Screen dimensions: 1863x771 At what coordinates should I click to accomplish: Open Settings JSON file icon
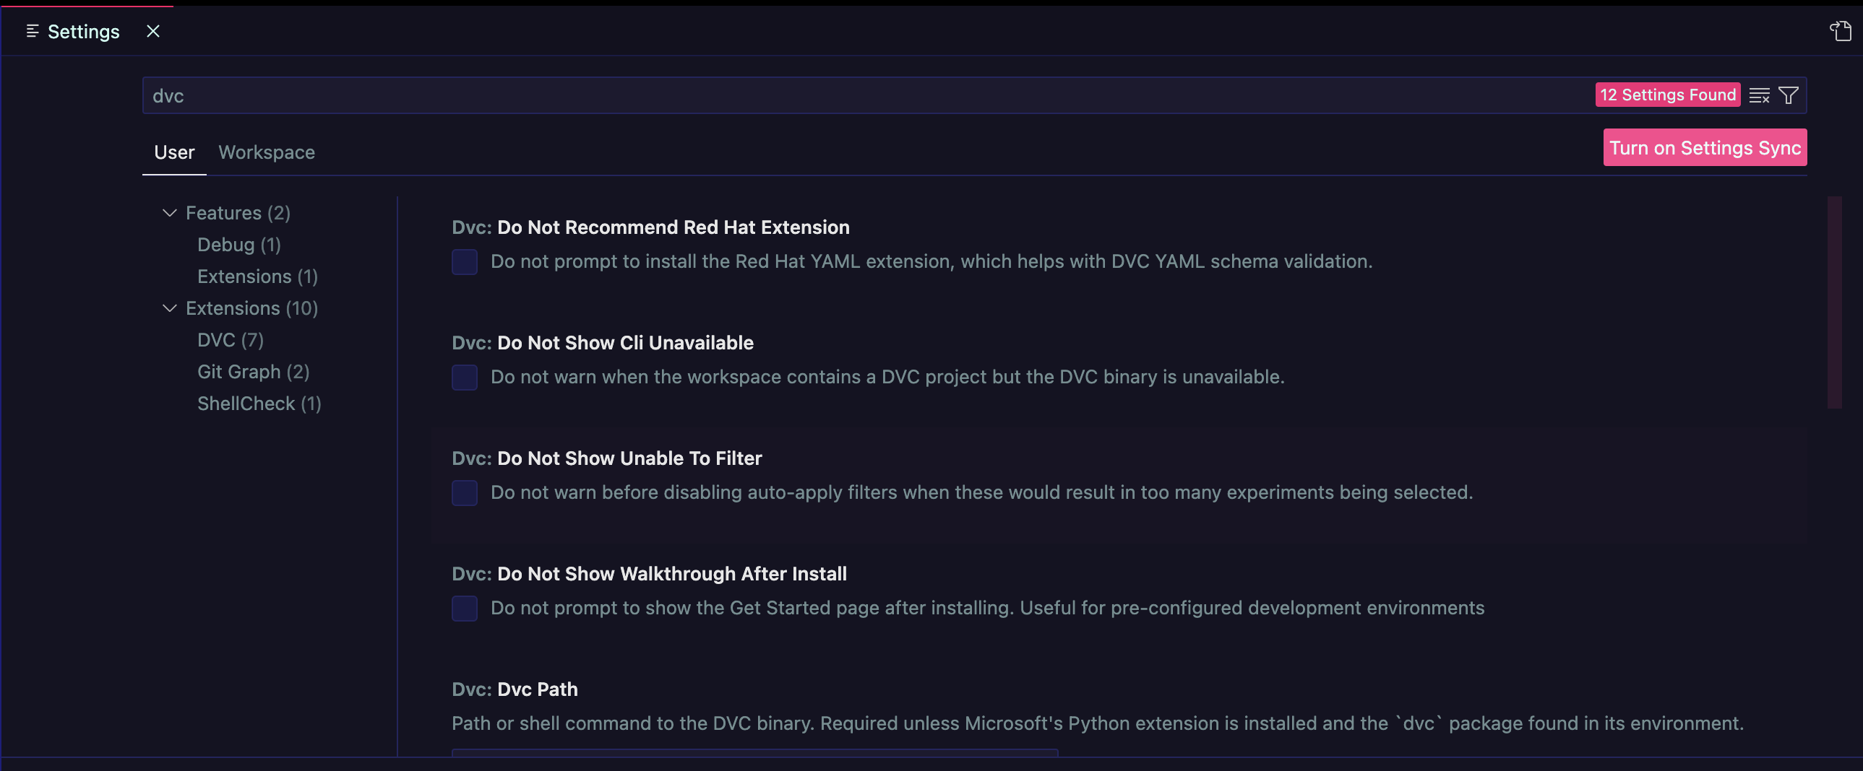(x=1840, y=31)
